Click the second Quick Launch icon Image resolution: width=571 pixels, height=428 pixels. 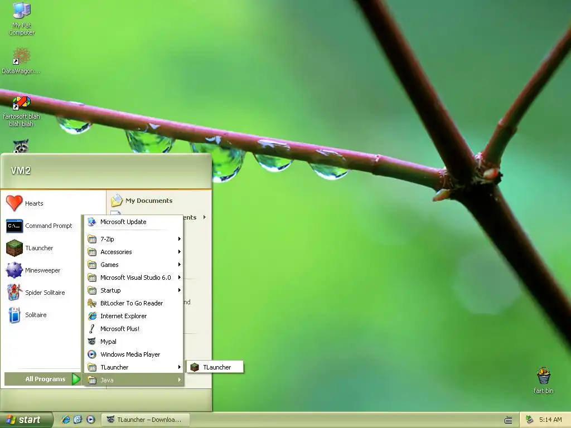pos(78,420)
